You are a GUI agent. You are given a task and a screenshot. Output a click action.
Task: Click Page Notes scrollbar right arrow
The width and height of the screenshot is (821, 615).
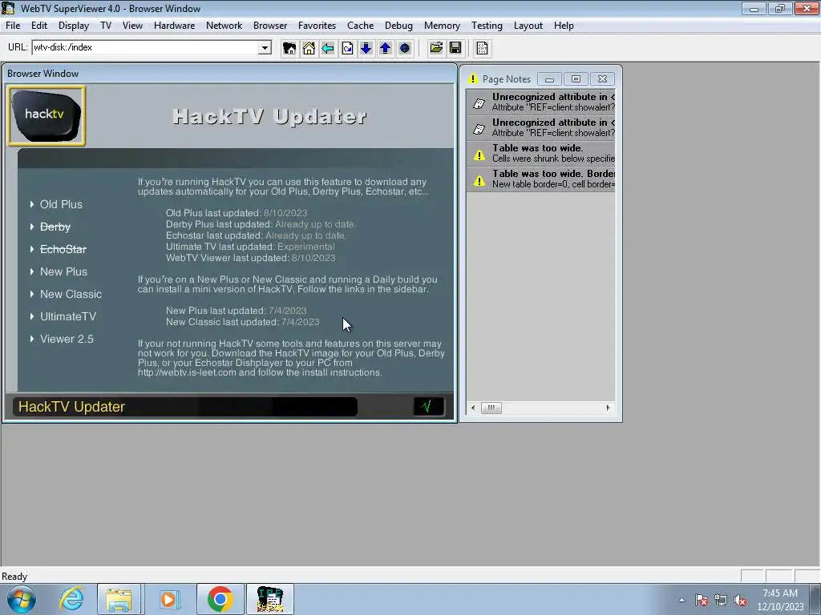[x=608, y=408]
